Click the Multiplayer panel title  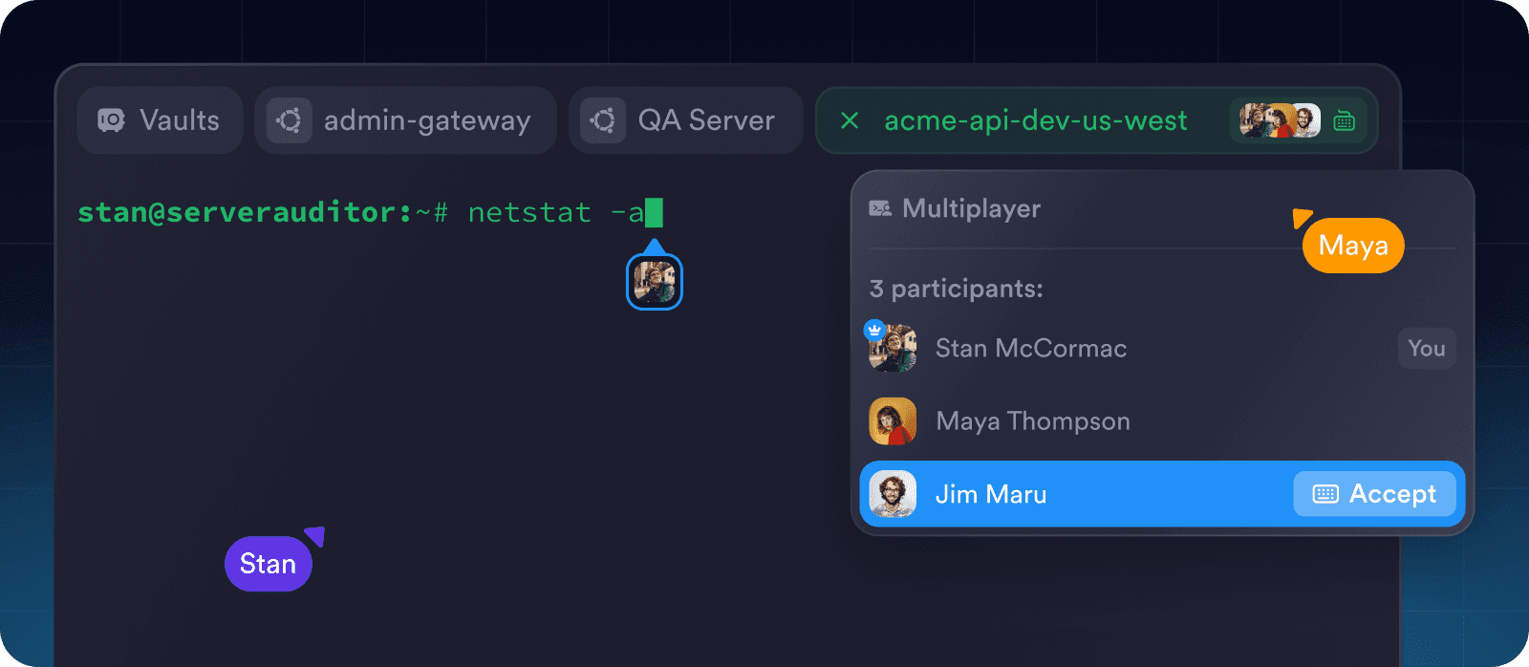pos(971,208)
